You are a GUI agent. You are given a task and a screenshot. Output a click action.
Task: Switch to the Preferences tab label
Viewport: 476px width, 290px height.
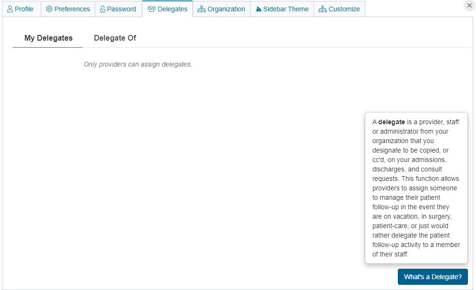tap(72, 9)
